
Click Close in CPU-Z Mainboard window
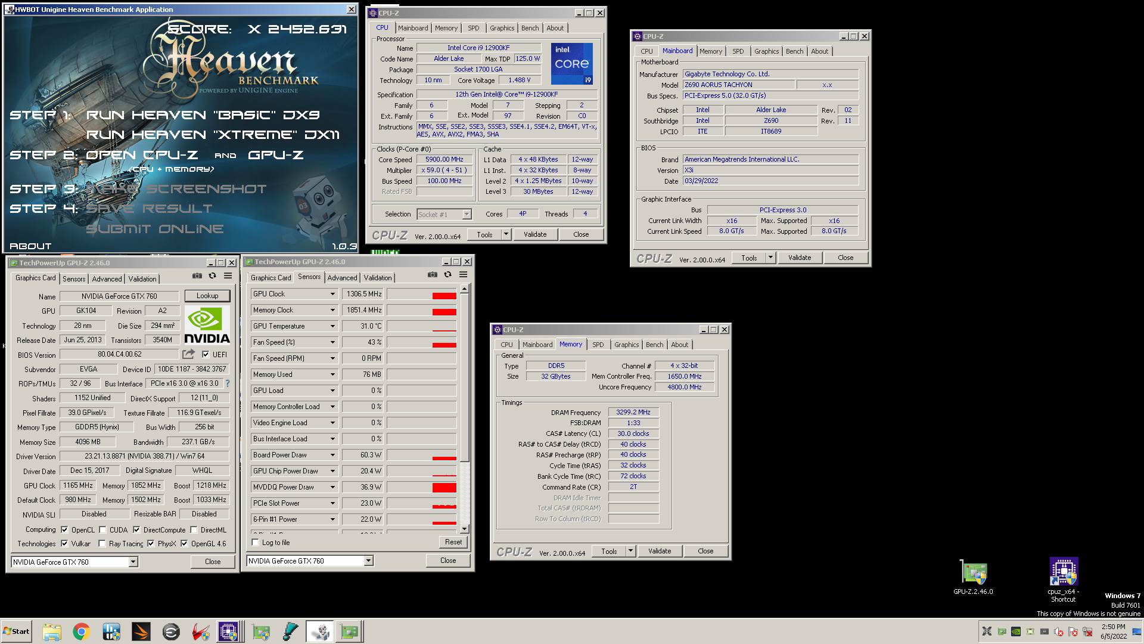[845, 258]
